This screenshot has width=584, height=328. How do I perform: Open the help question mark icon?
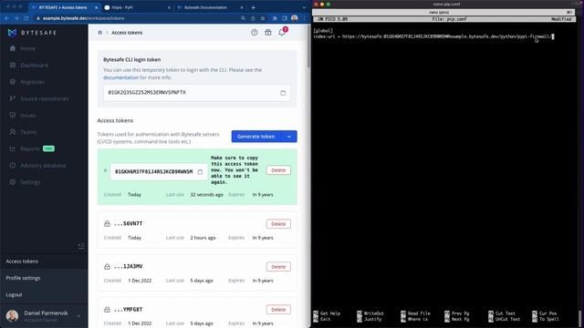[x=255, y=33]
